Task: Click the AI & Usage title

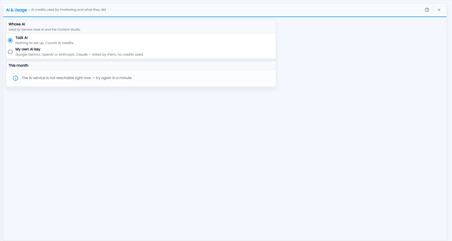Action: point(17,10)
